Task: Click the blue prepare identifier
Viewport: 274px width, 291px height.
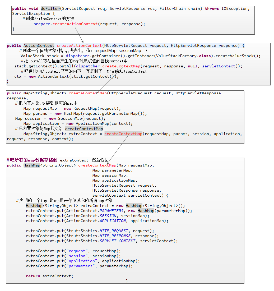Action: coord(42,24)
